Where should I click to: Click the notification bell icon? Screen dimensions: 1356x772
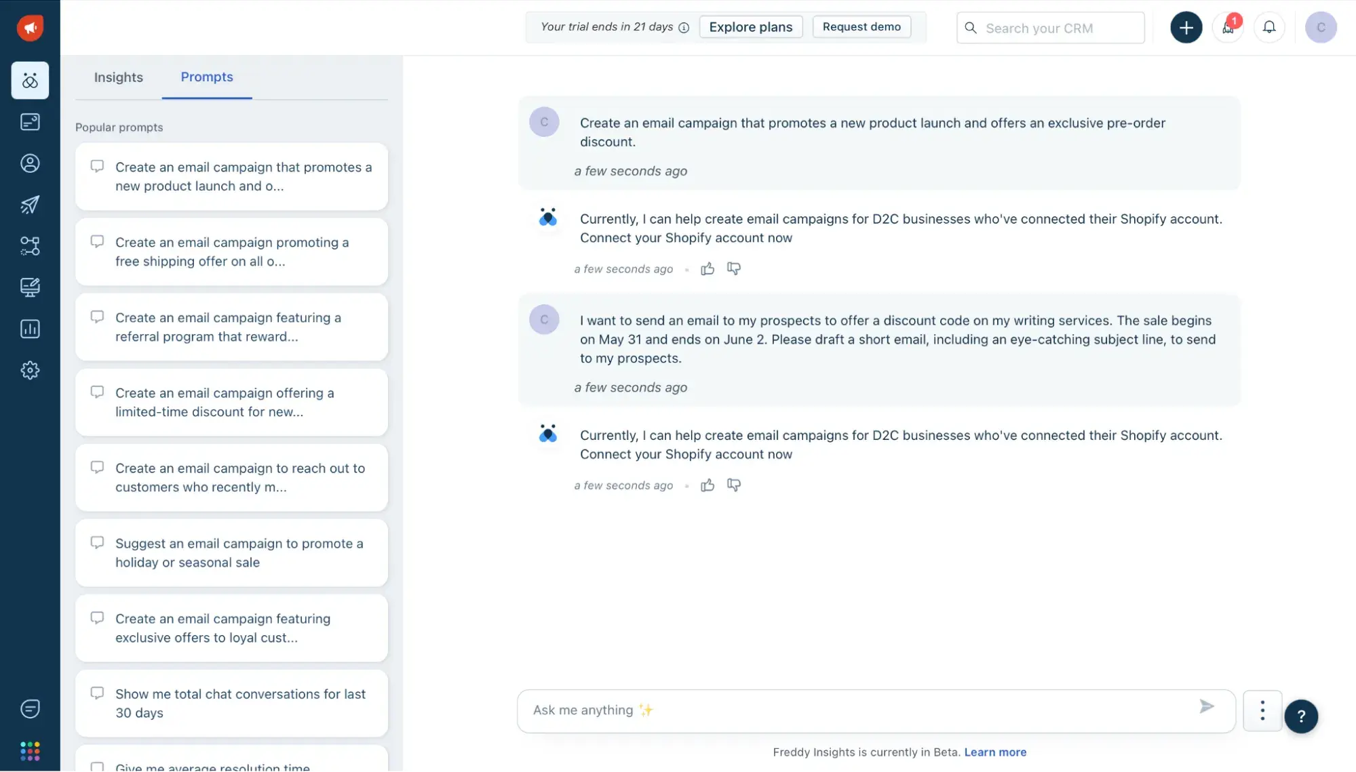pos(1269,27)
